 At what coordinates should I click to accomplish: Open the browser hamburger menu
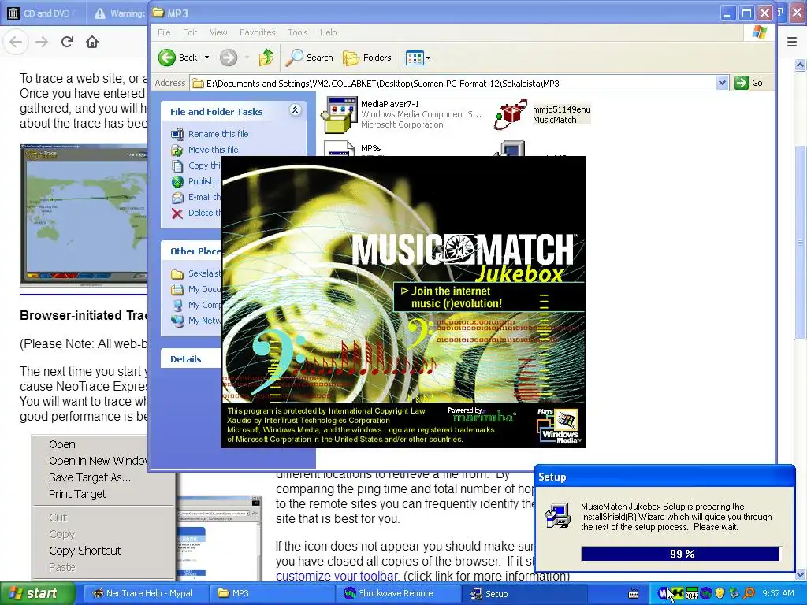(792, 42)
